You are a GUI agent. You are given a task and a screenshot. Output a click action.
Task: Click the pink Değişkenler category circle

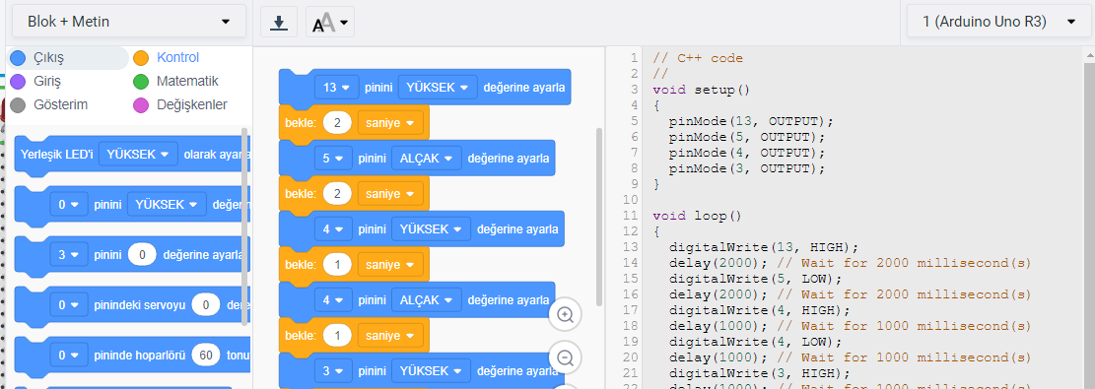141,105
